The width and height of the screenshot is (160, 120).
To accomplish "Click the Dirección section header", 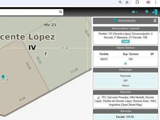I will click(125, 92).
